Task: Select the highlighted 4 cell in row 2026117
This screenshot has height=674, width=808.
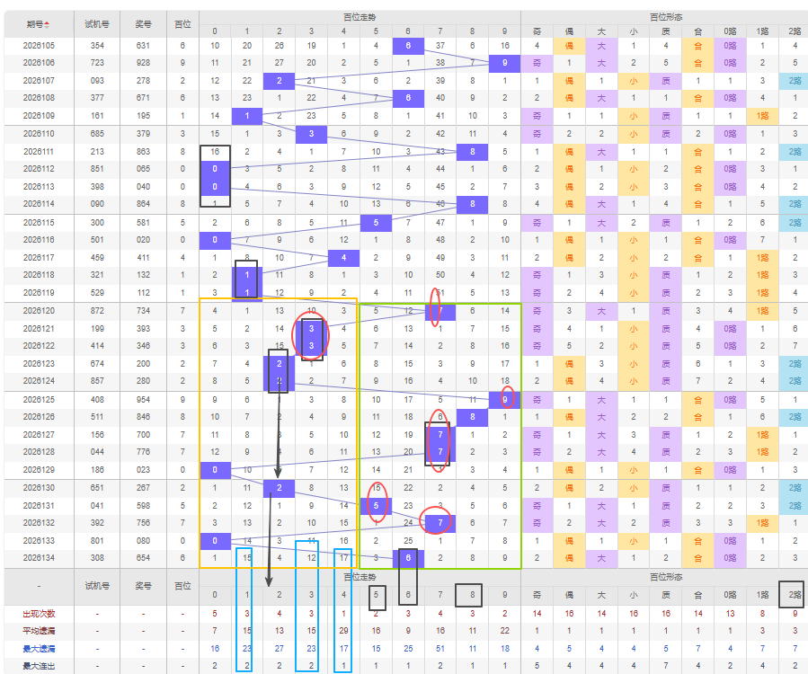Action: point(343,258)
